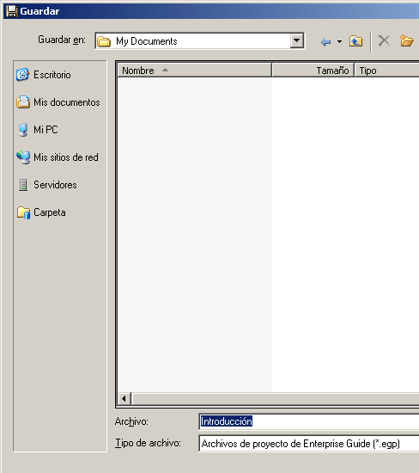This screenshot has height=473, width=419.
Task: Create a new folder with toolbar icon
Action: [406, 40]
